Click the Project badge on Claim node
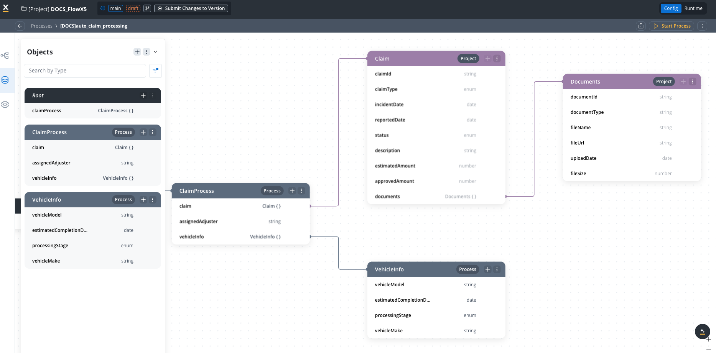The width and height of the screenshot is (716, 353). (x=468, y=59)
